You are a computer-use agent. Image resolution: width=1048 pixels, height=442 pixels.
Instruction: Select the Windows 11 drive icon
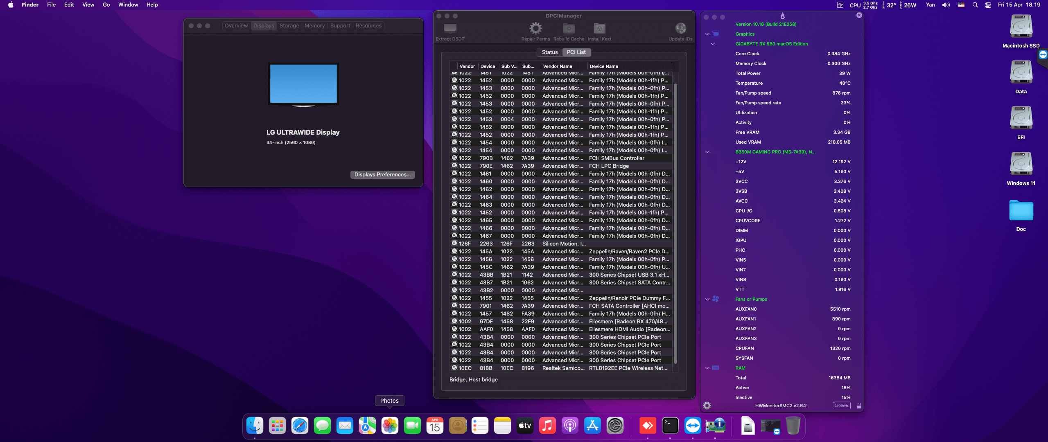click(x=1021, y=169)
